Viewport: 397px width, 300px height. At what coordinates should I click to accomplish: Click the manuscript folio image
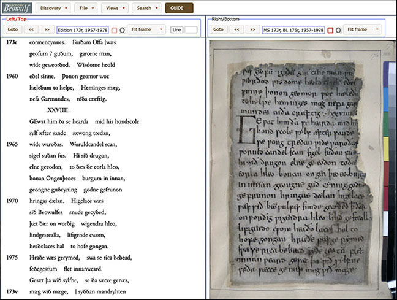[x=301, y=170]
